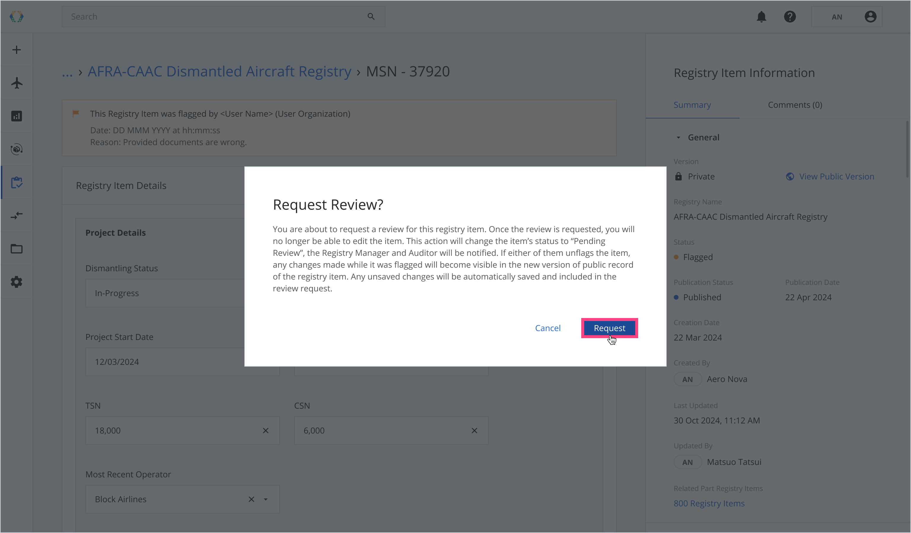Open the user account profile icon
The height and width of the screenshot is (533, 911).
click(870, 17)
